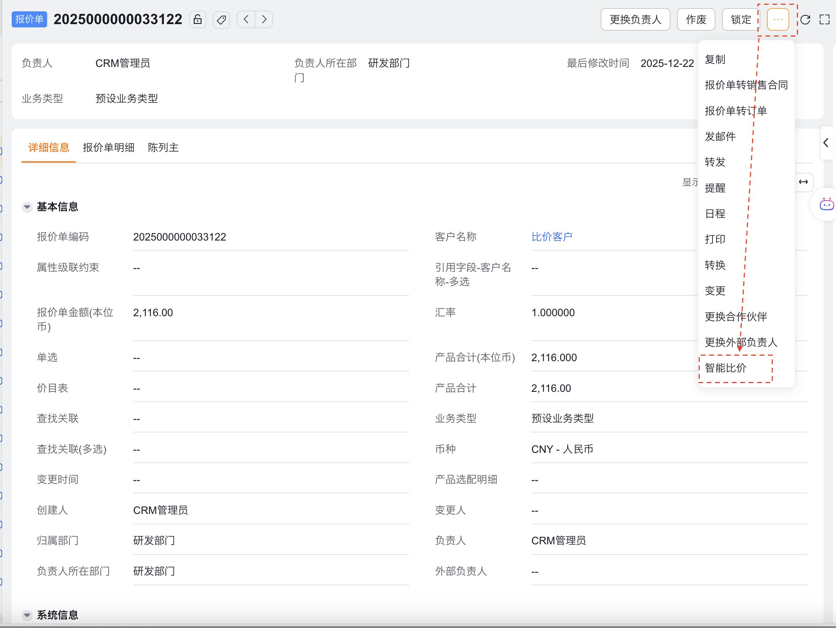Click the 更换负责人 button
Viewport: 836px width, 628px height.
tap(635, 19)
